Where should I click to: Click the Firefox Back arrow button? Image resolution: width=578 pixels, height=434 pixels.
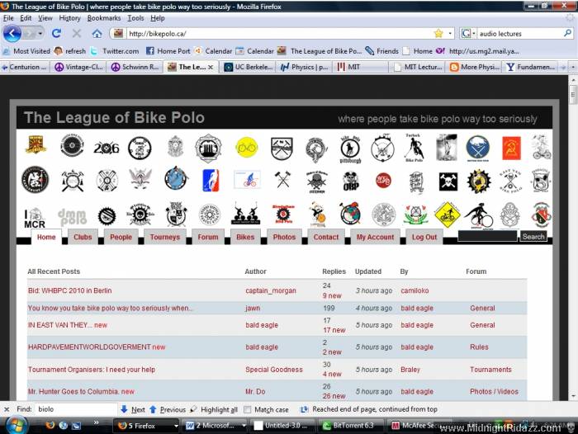coord(12,34)
